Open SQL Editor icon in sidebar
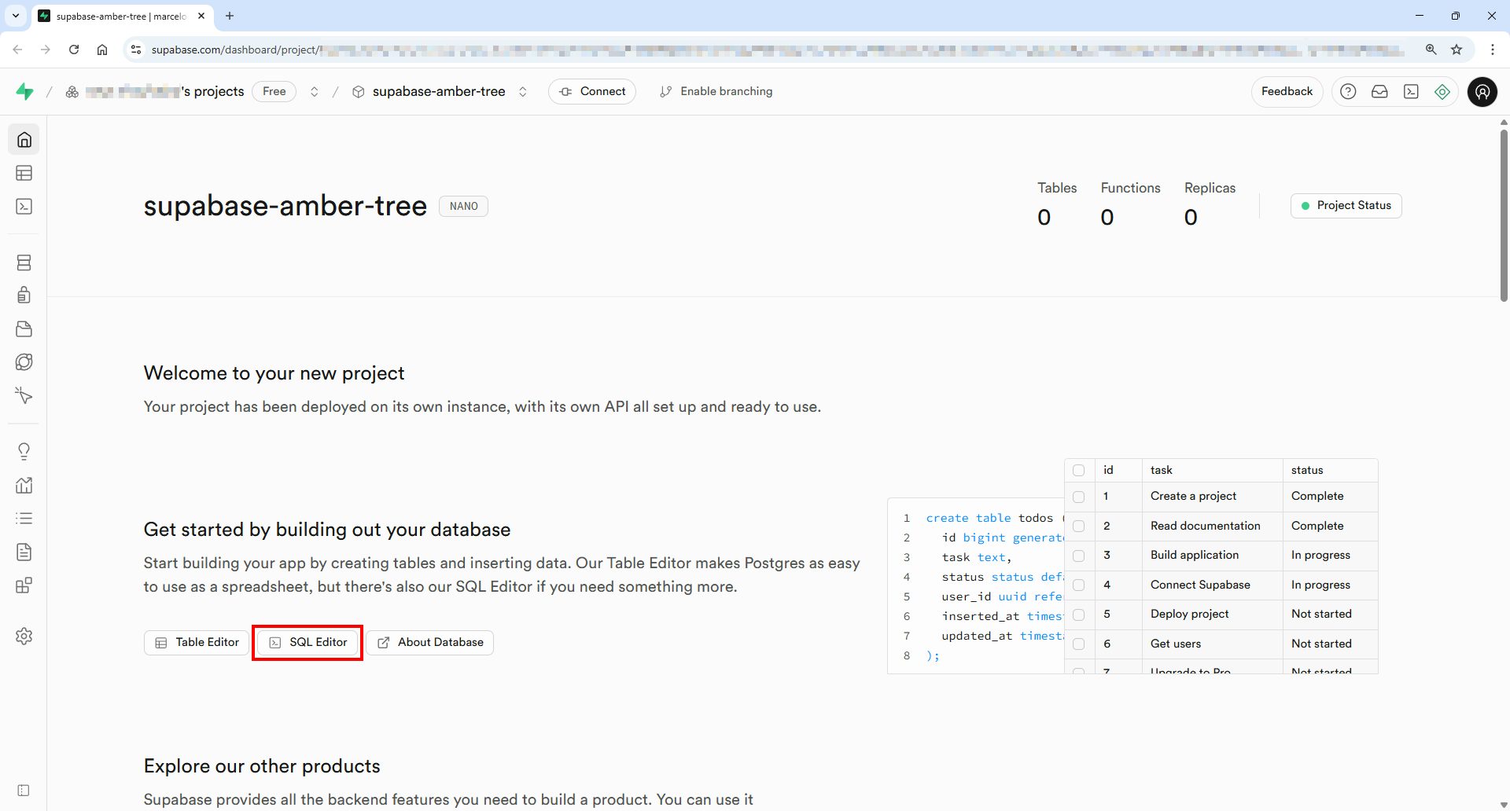The height and width of the screenshot is (811, 1510). click(x=24, y=207)
